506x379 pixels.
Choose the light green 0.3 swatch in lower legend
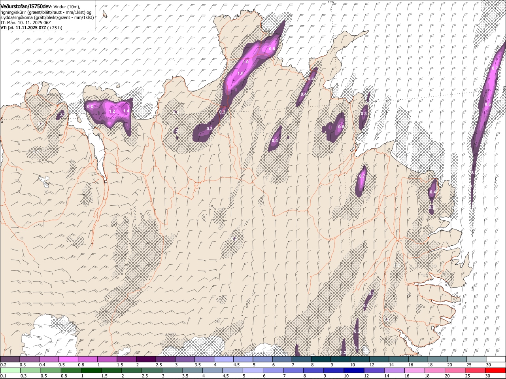pos(30,371)
